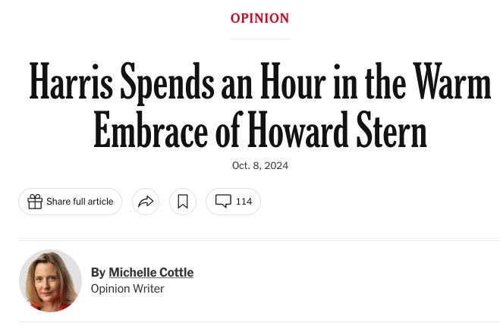Click the Opinion Writer subtitle text
Viewport: 500px width, 335px height.
(x=127, y=289)
